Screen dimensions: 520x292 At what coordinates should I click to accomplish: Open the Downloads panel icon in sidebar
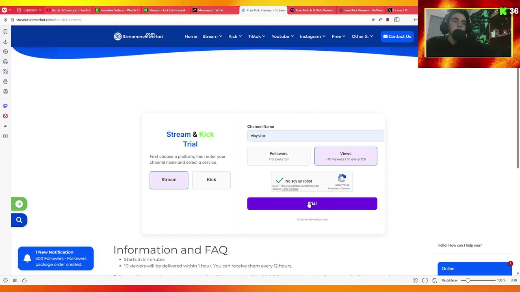click(5, 42)
